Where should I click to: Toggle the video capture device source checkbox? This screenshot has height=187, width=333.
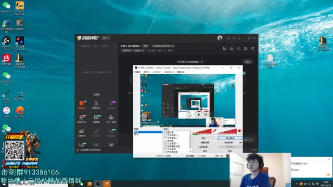click(165, 146)
